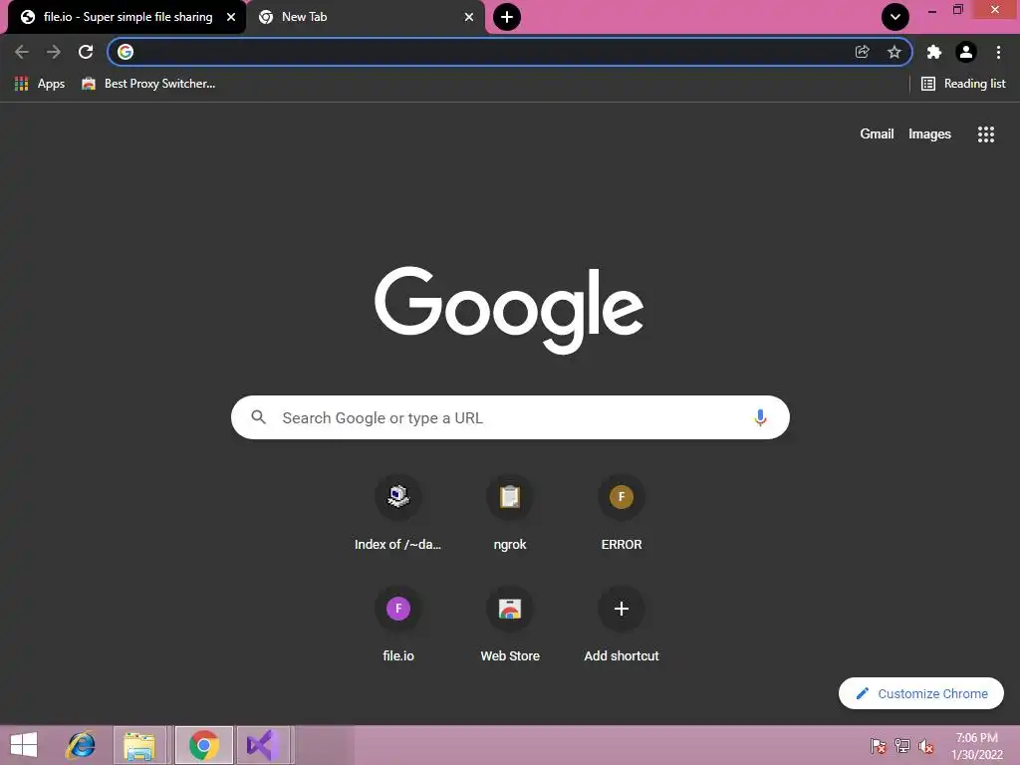
Task: Open the Web Store shortcut
Action: click(510, 626)
